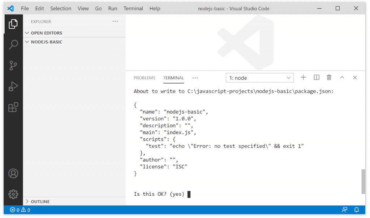Create a new terminal with plus icon
Viewport: 370px width, 218px height.
pos(304,77)
